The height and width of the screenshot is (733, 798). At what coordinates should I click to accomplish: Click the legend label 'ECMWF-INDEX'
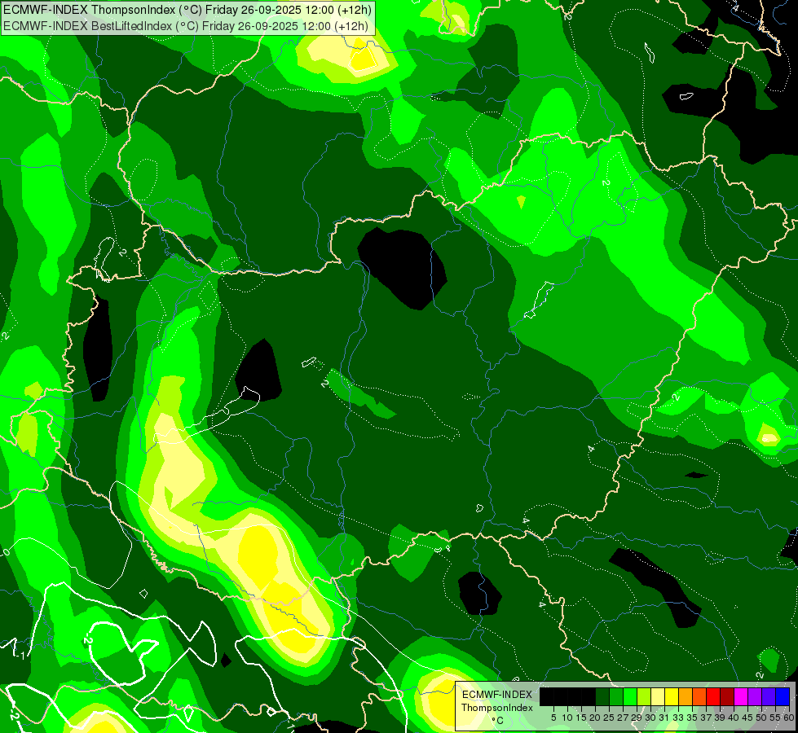[497, 695]
